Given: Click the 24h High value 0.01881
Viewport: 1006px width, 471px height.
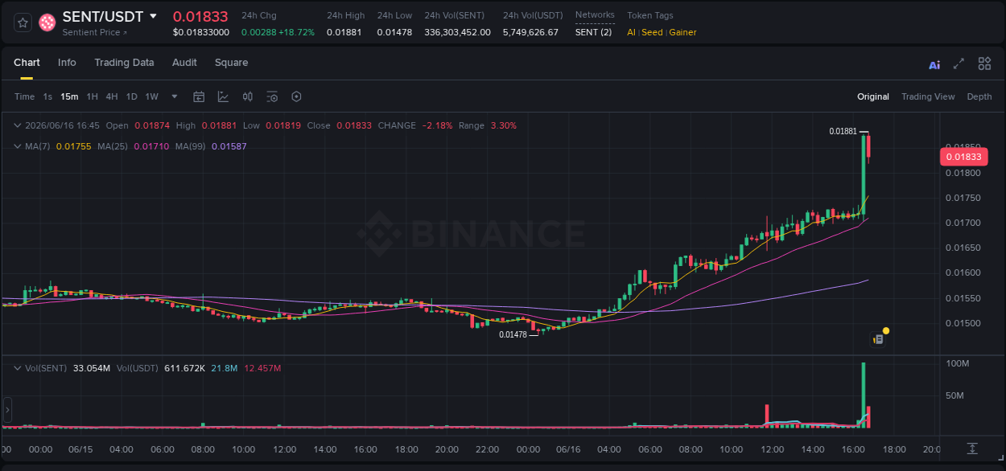Looking at the screenshot, I should [344, 32].
